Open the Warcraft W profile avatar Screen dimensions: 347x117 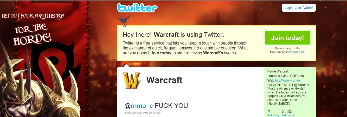coord(131,81)
